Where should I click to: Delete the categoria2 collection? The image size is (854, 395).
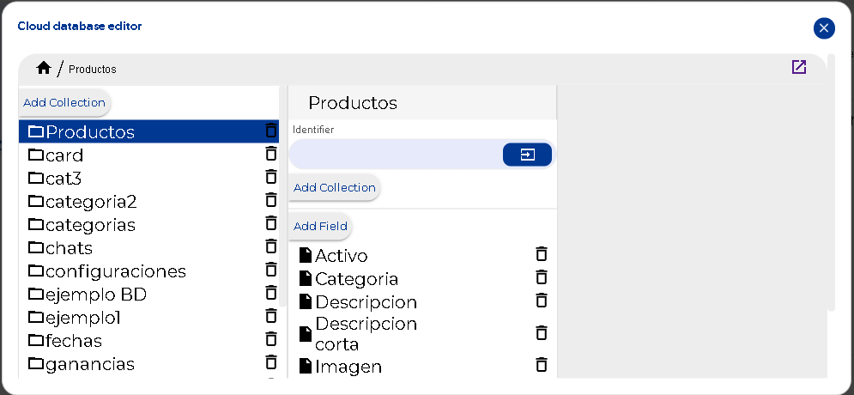(x=270, y=200)
